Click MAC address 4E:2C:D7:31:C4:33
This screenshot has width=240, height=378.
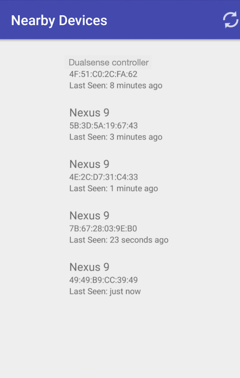coord(103,177)
